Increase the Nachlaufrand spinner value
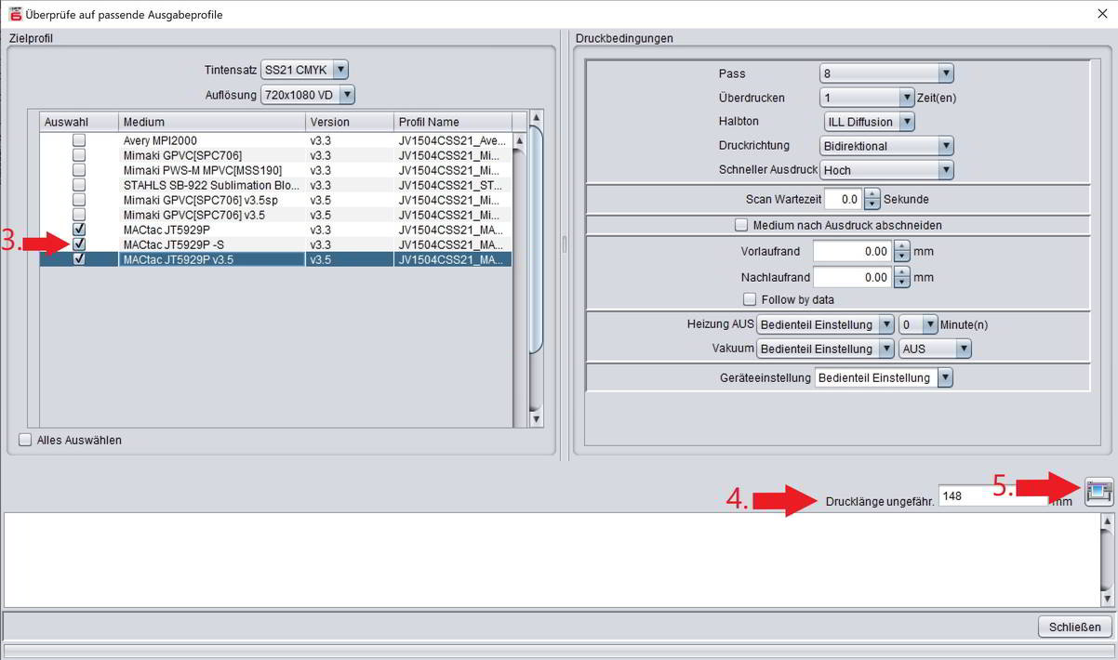Screen dimensions: 1118x660 pyautogui.click(x=901, y=271)
